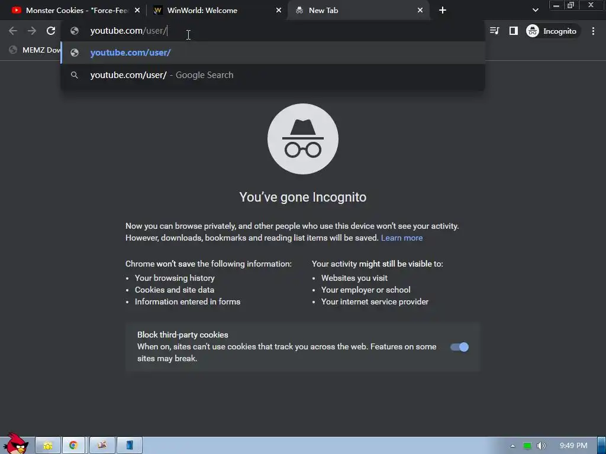Image resolution: width=606 pixels, height=454 pixels.
Task: Open the MEMZ bookmark
Action: coord(35,50)
